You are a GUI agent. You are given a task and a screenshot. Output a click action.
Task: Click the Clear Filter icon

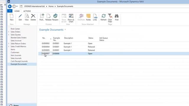pos(110,16)
